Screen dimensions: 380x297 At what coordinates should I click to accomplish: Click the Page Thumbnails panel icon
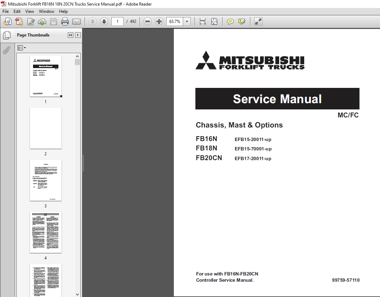[7, 35]
